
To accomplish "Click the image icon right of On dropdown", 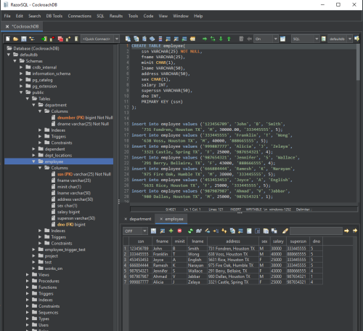I will 282,39.
